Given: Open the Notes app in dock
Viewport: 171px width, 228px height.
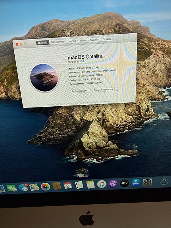Looking at the screenshot, I should tap(90, 184).
